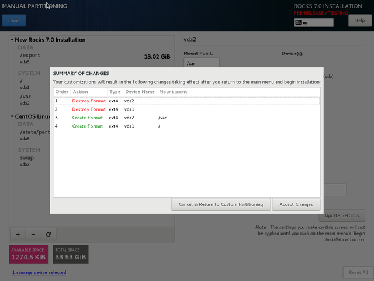Collapse the CentOS Linux section
374x281 pixels.
click(x=12, y=116)
